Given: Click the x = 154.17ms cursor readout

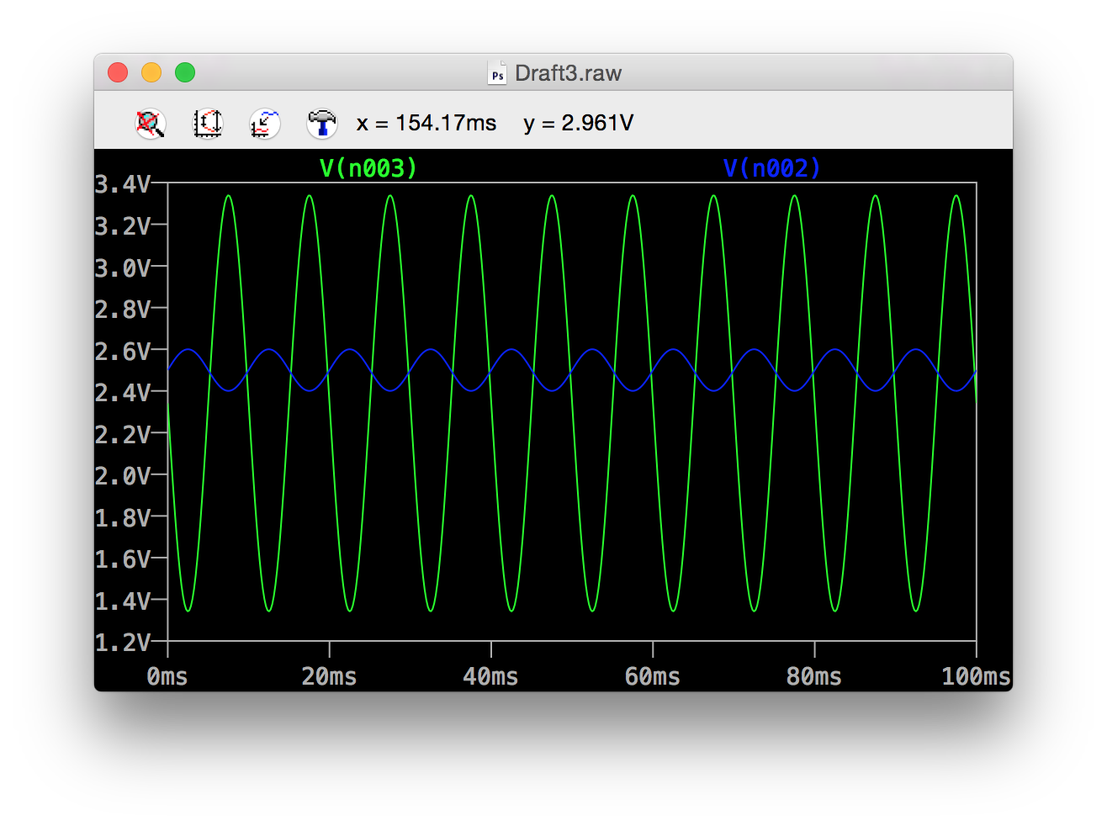Looking at the screenshot, I should point(426,124).
